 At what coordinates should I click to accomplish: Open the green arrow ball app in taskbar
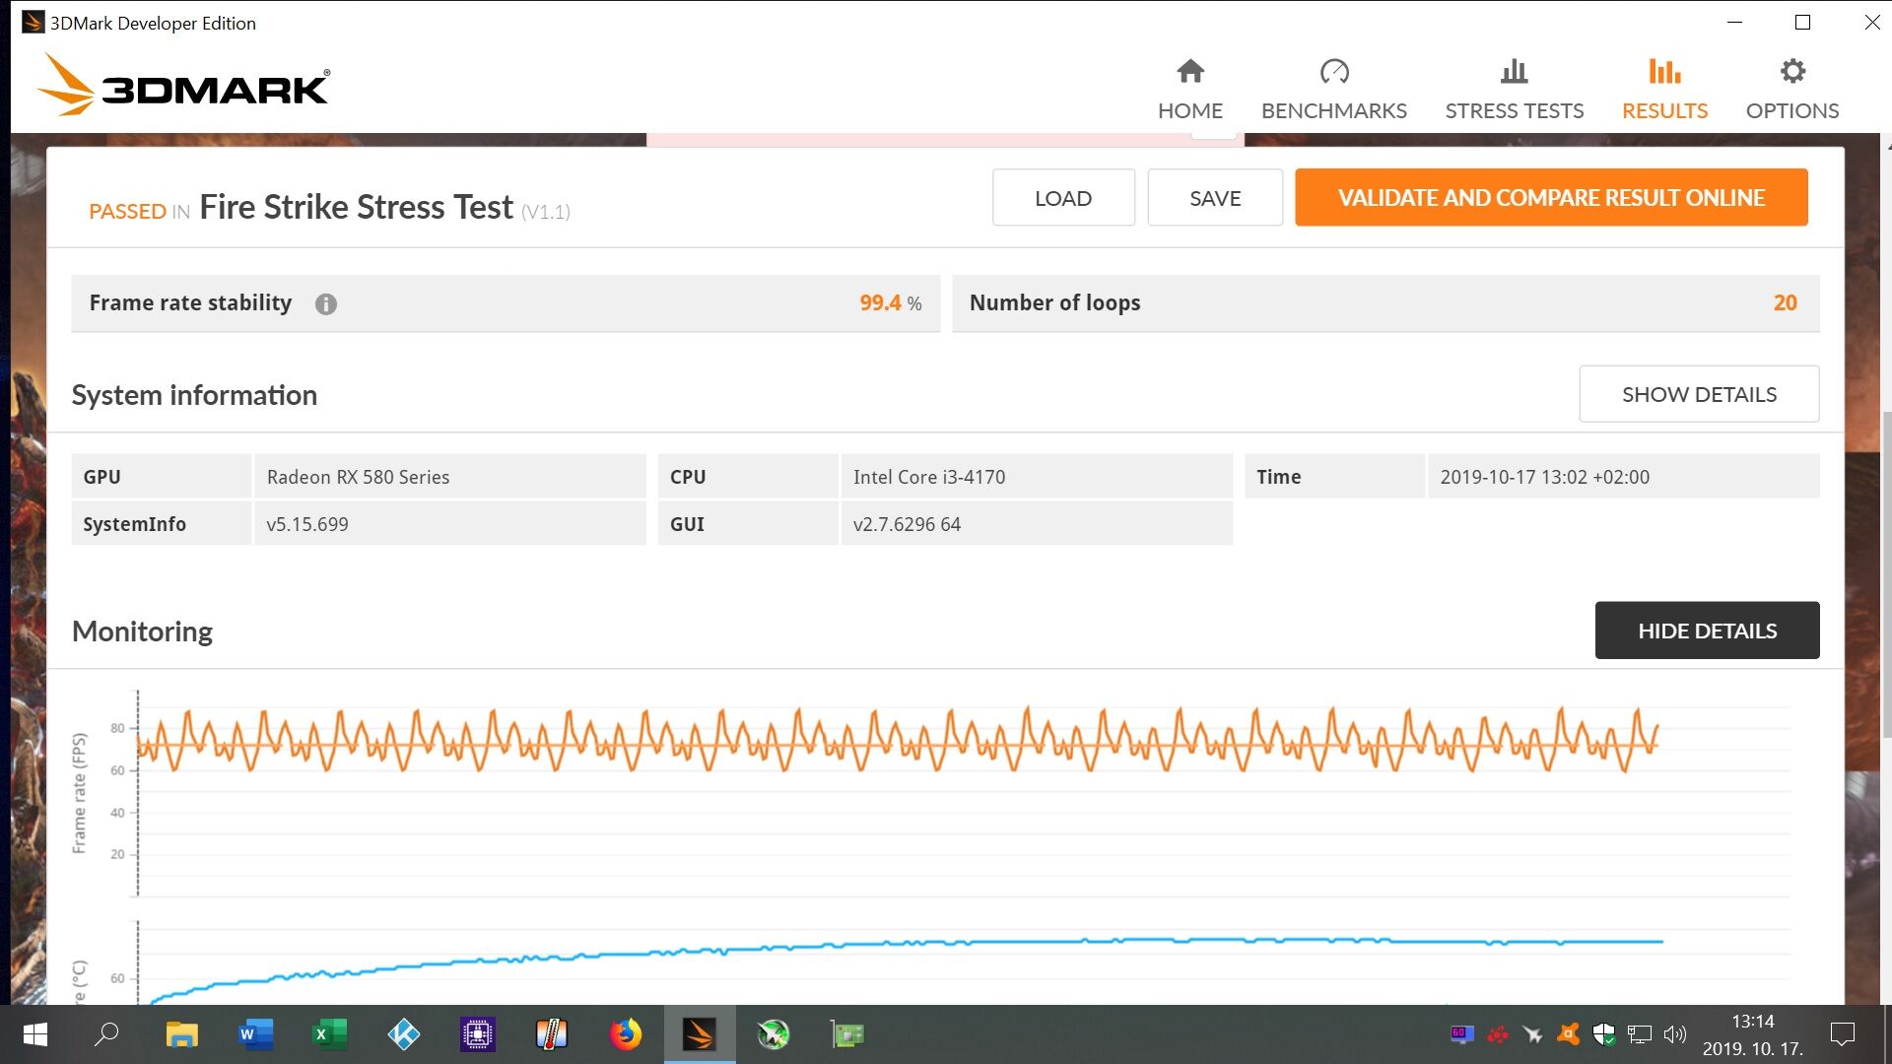[x=774, y=1034]
